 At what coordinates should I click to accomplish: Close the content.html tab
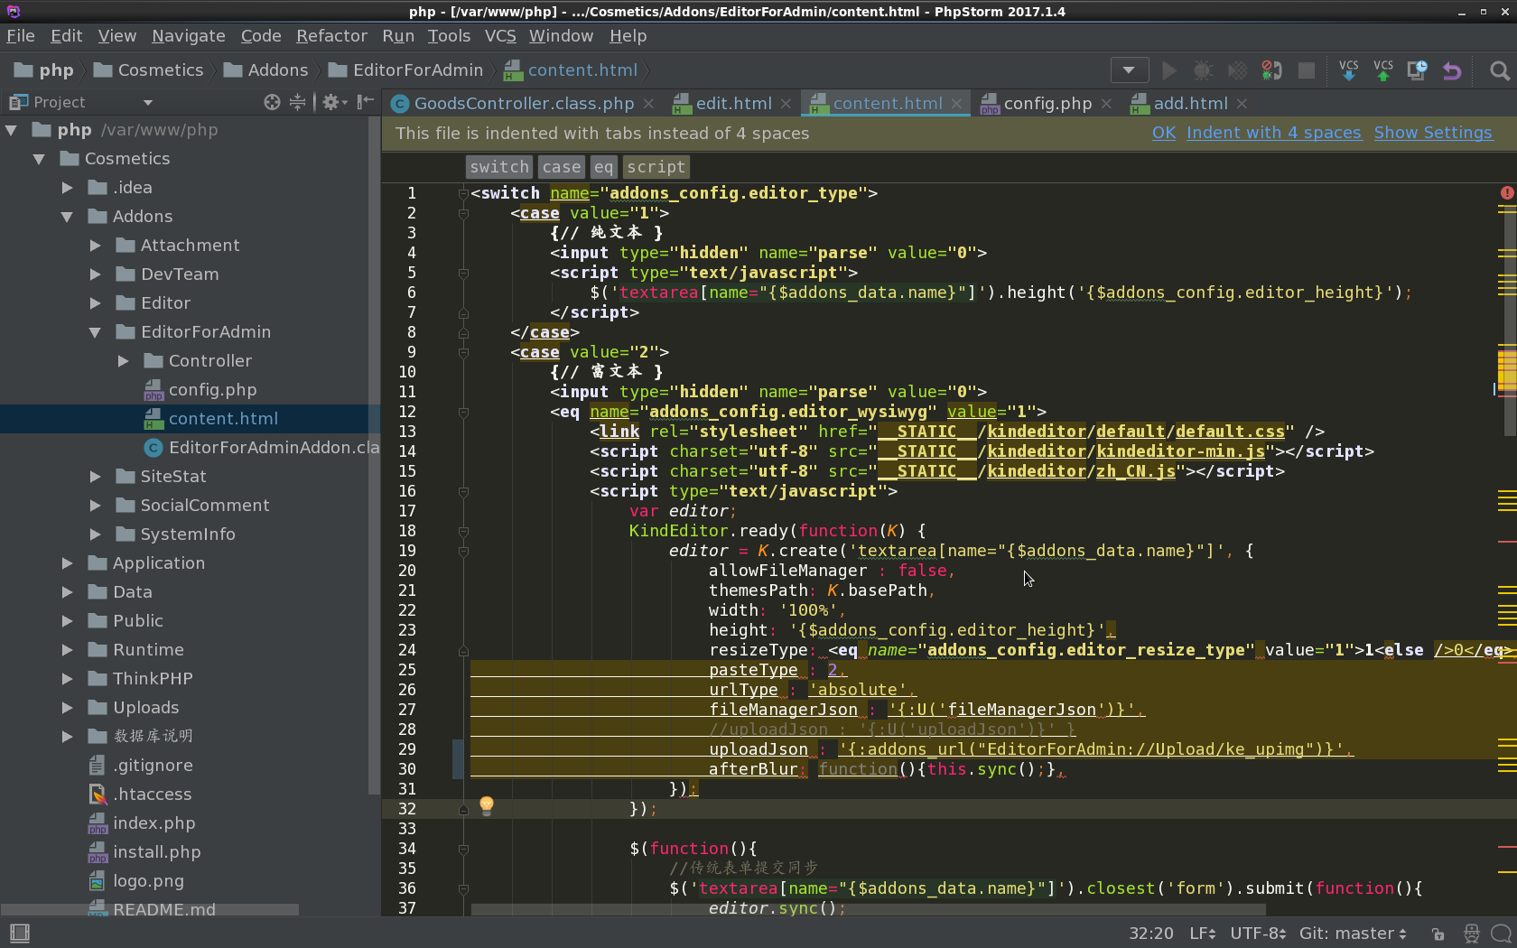tap(956, 104)
